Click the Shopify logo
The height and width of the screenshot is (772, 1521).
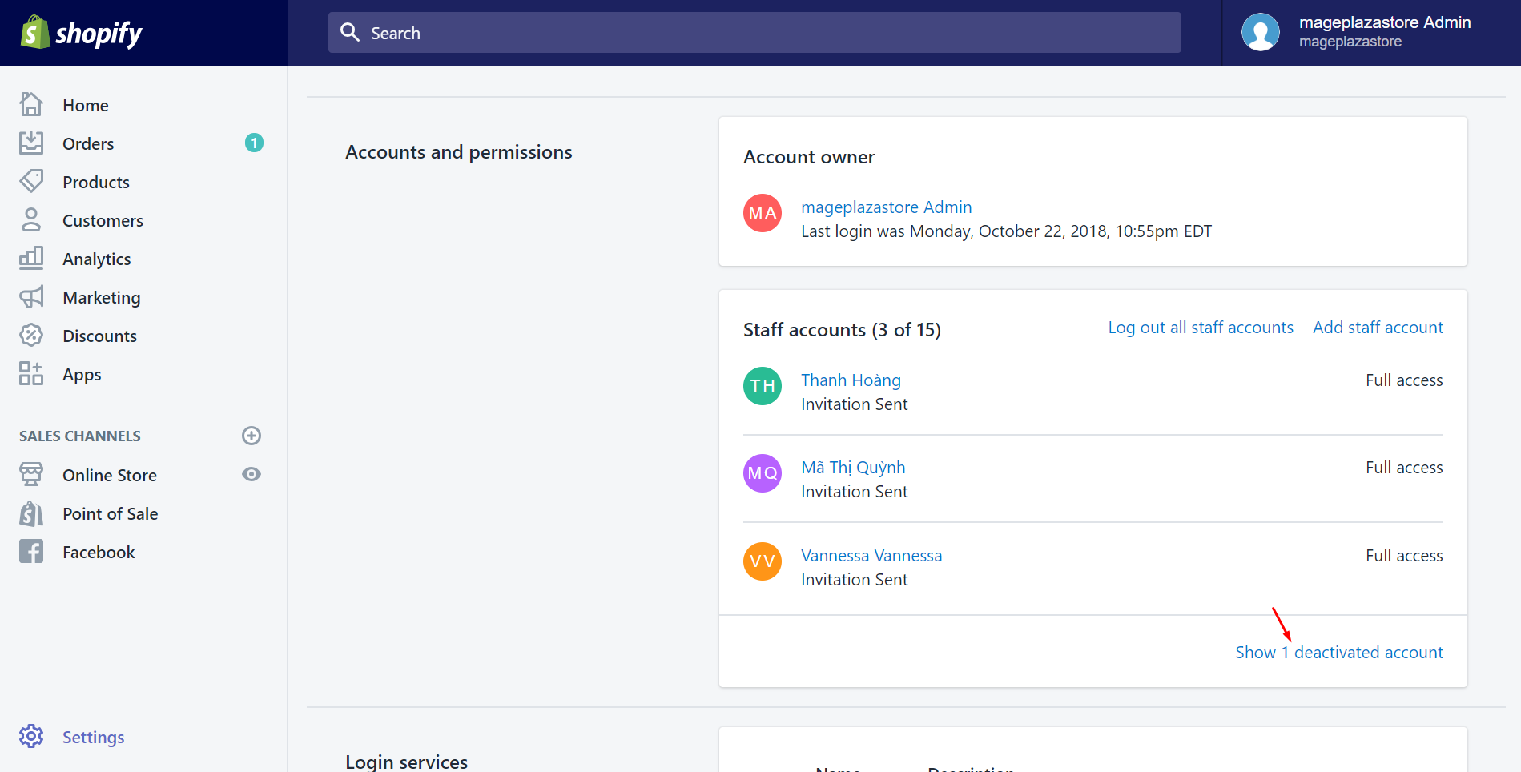[81, 32]
